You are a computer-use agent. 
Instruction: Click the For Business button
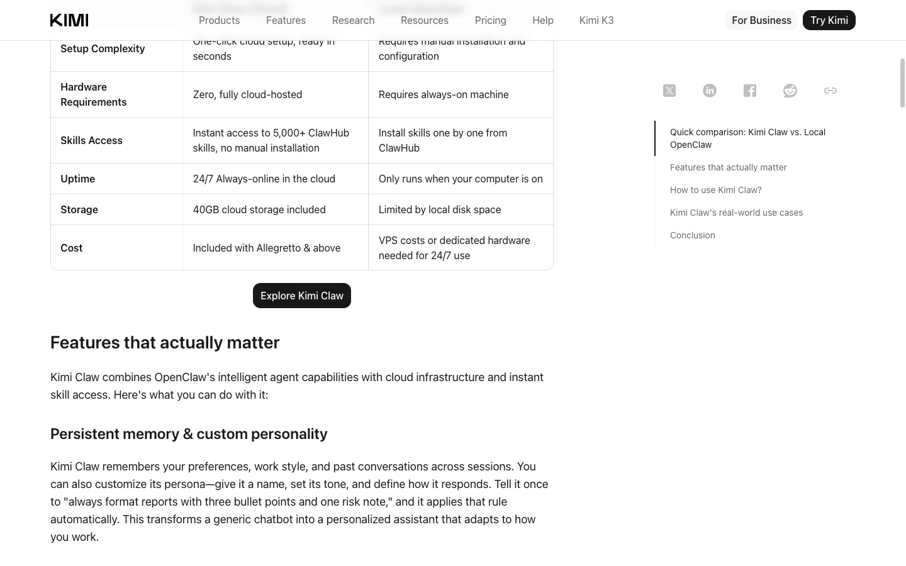[x=761, y=20]
